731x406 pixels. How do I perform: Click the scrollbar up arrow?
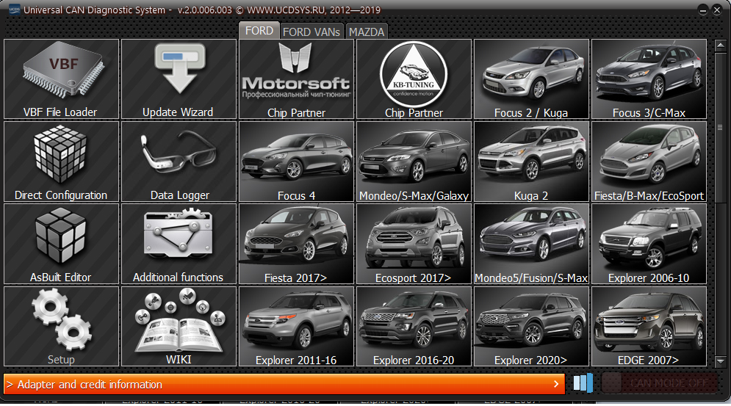click(x=720, y=46)
